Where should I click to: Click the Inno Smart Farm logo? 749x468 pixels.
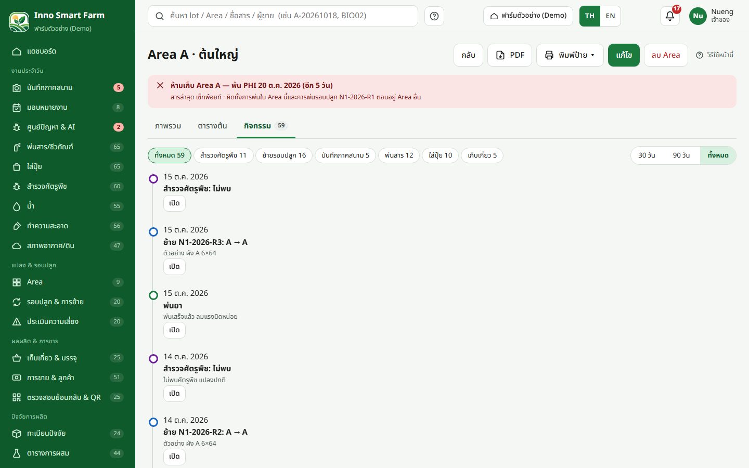tap(19, 21)
